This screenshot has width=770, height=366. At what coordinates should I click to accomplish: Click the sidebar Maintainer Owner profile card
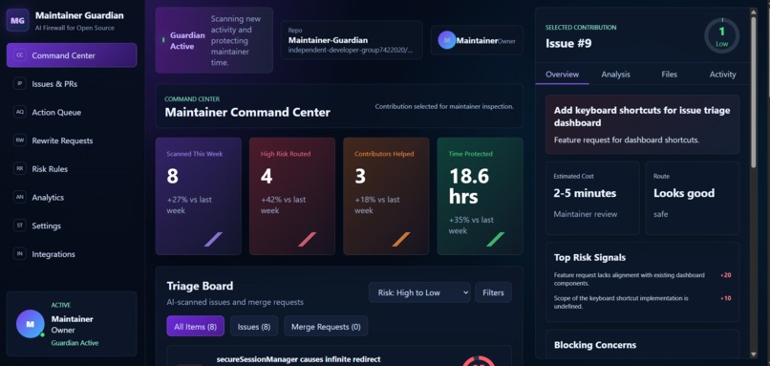[x=72, y=324]
